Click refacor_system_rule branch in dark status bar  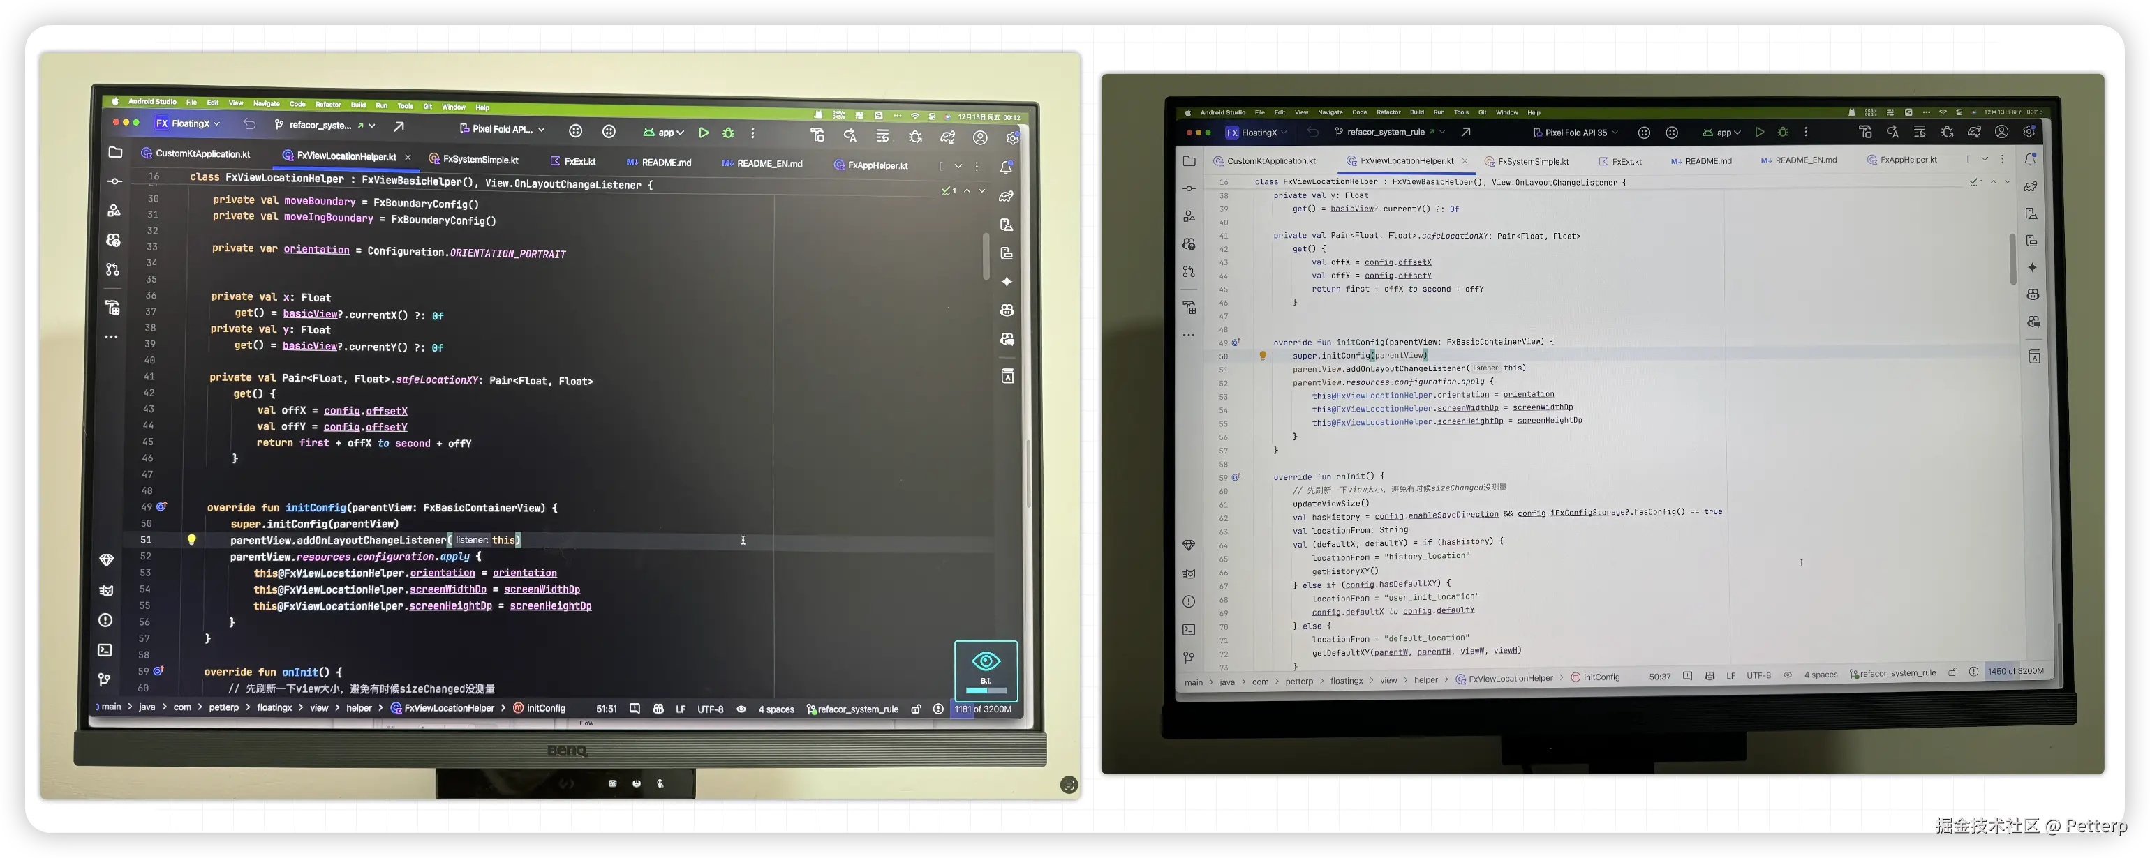coord(857,709)
